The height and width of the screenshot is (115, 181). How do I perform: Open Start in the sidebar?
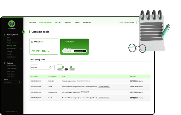point(8,37)
